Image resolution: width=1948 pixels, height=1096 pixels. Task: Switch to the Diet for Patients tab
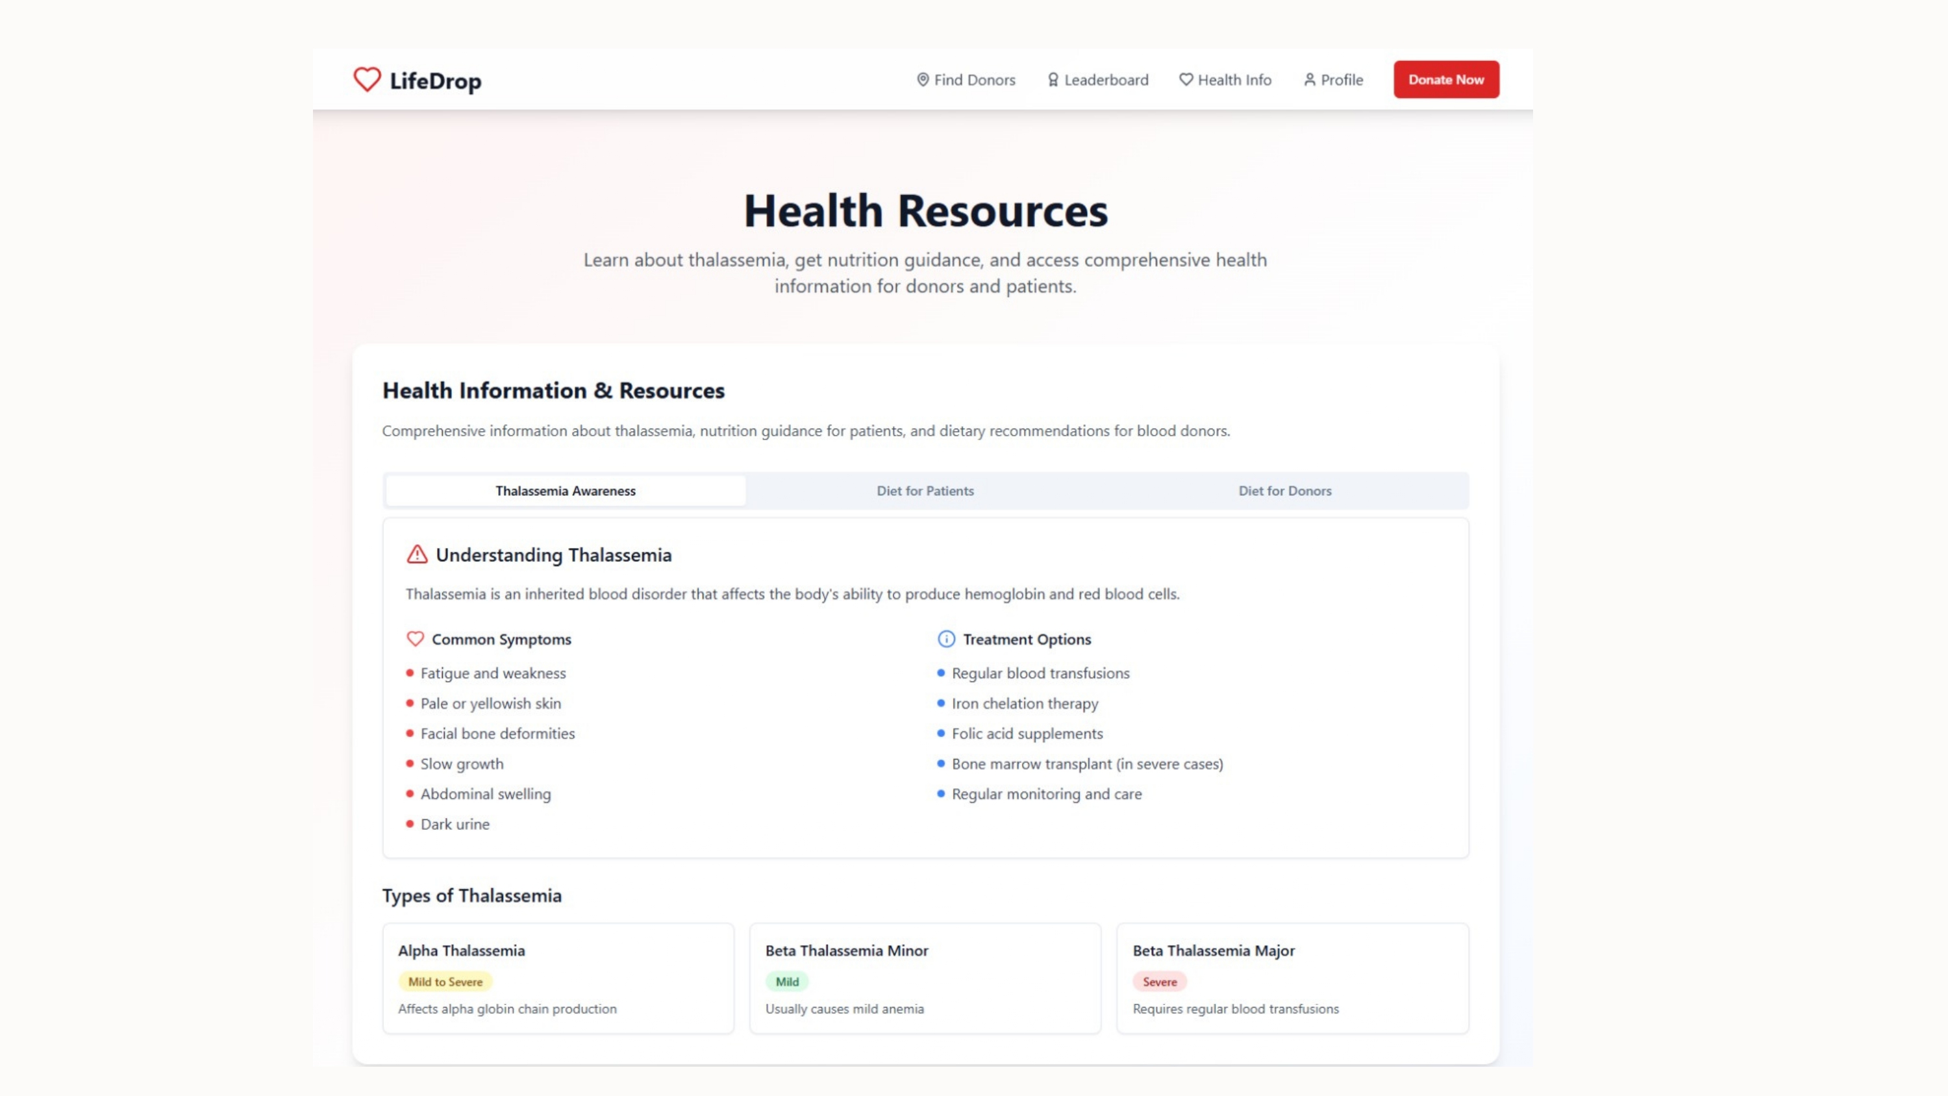[925, 491]
